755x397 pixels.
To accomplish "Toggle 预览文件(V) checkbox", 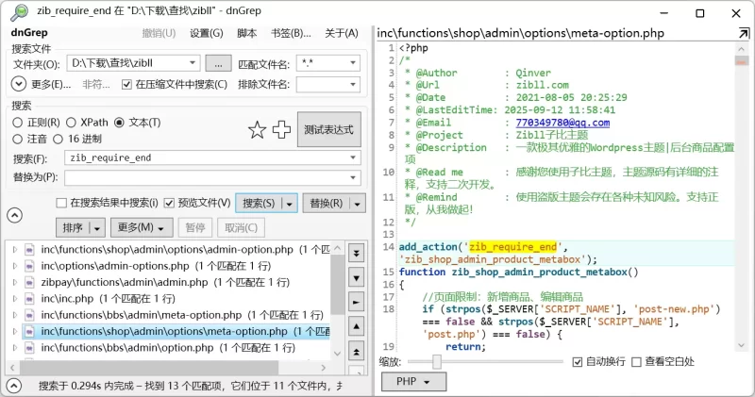I will [169, 203].
